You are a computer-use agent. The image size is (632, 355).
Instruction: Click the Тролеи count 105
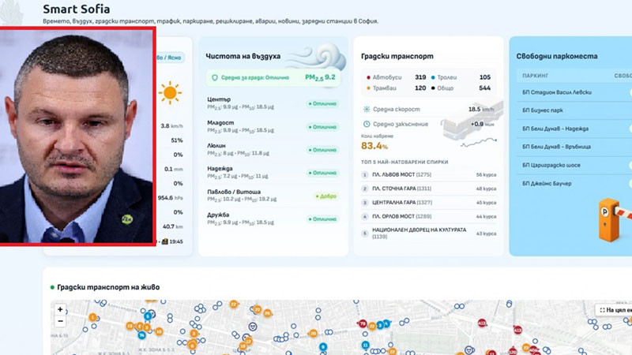click(485, 77)
